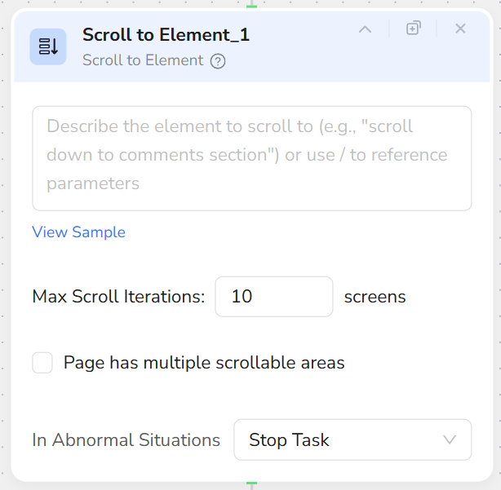
Task: Click the dropdown arrow beside Stop Task
Action: [449, 440]
